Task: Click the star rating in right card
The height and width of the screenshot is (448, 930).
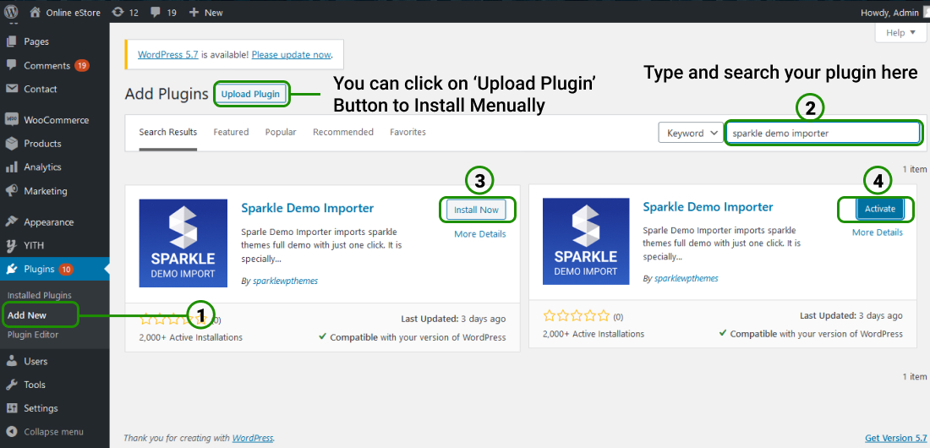Action: pyautogui.click(x=576, y=316)
